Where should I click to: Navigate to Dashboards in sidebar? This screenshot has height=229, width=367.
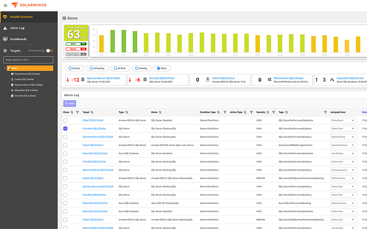click(18, 39)
